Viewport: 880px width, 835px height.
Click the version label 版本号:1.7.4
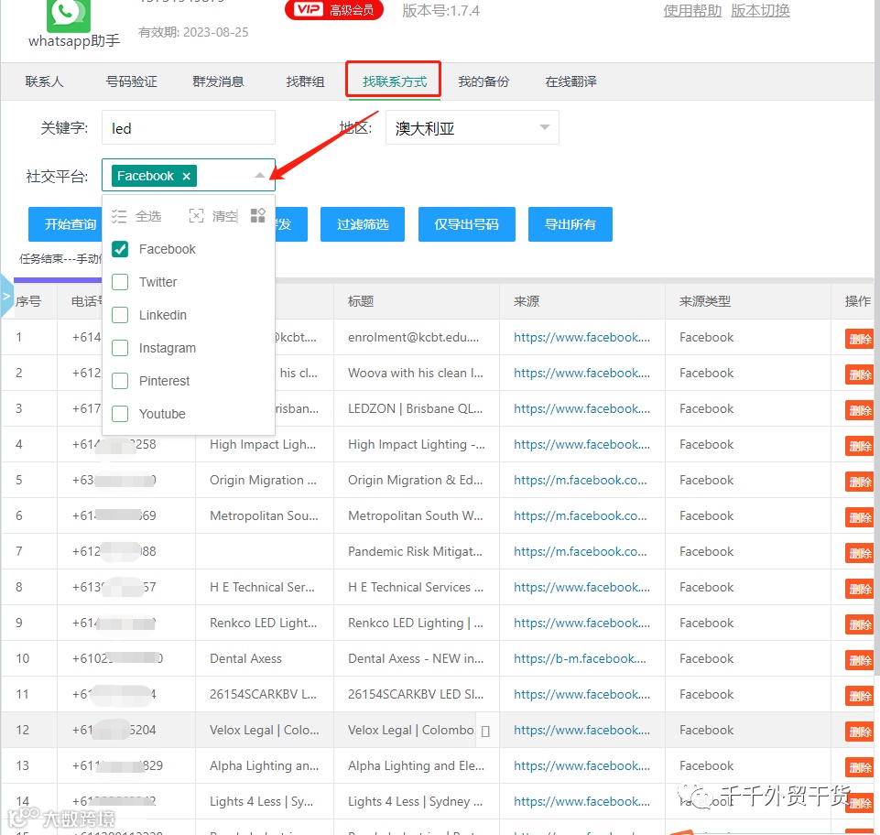pyautogui.click(x=440, y=11)
